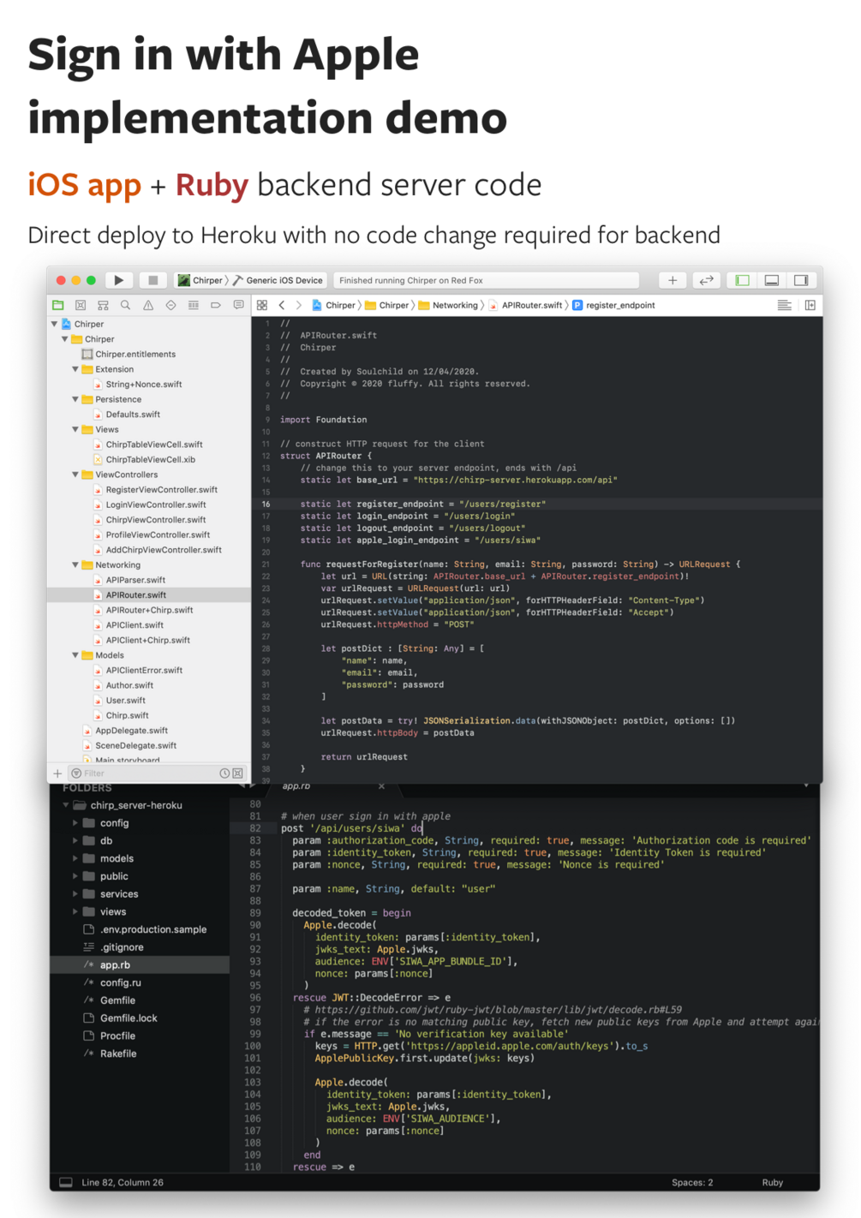Choose the Generic iOS Device destination
Viewport: 861px width, 1218px height.
coord(278,280)
